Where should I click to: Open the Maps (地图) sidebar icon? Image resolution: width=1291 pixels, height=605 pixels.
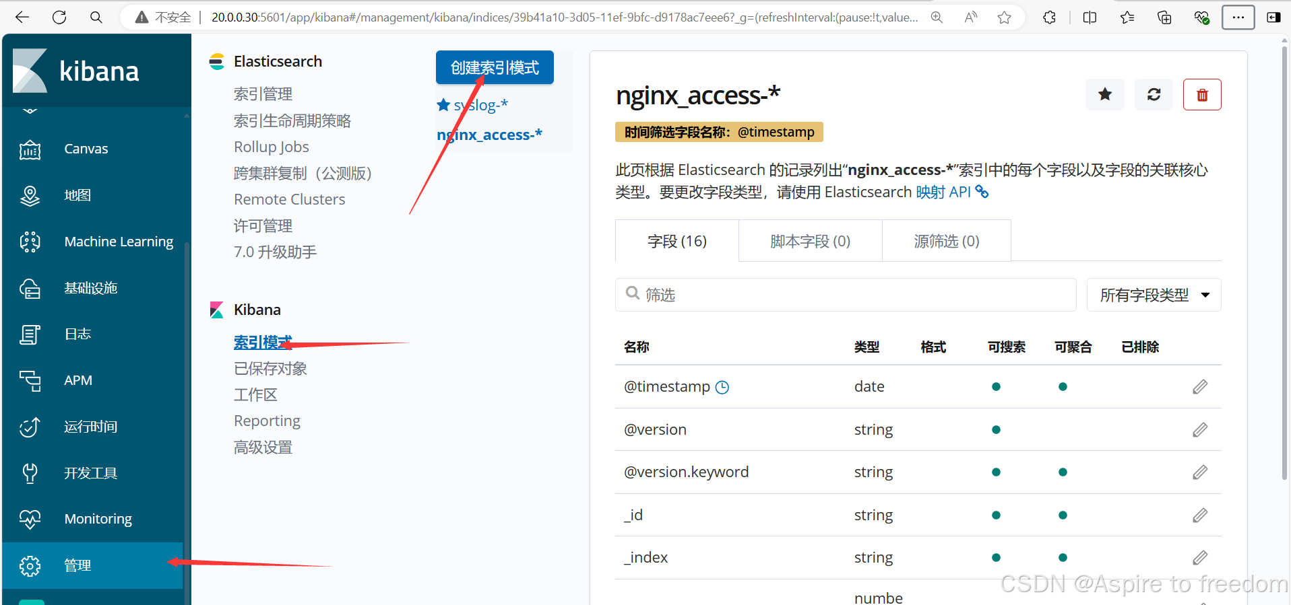[30, 195]
